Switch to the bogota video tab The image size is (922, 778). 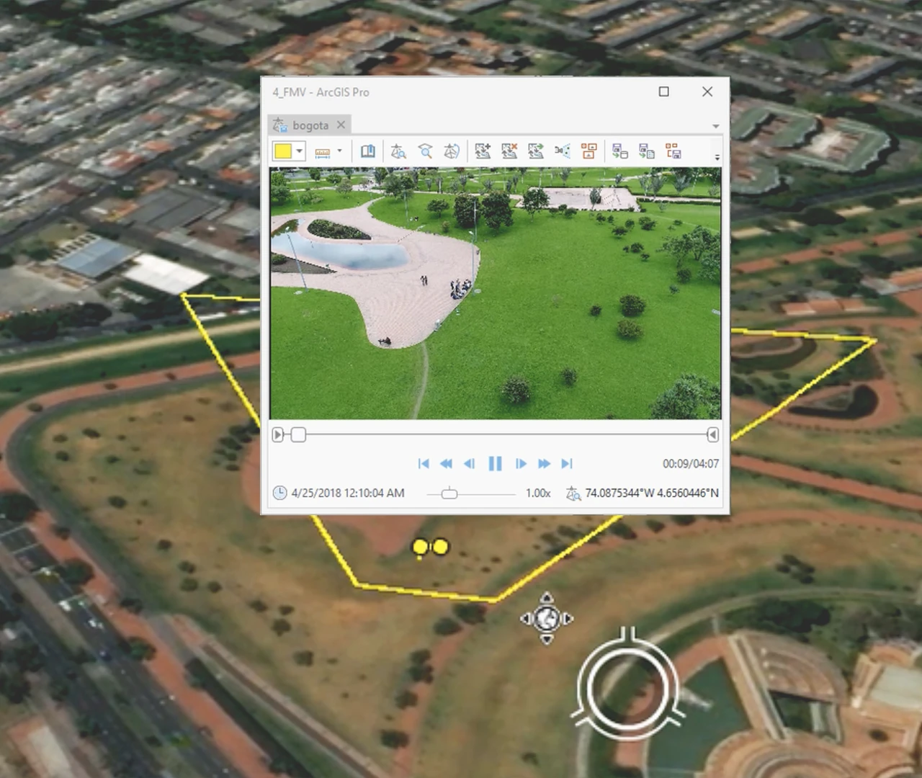coord(310,125)
